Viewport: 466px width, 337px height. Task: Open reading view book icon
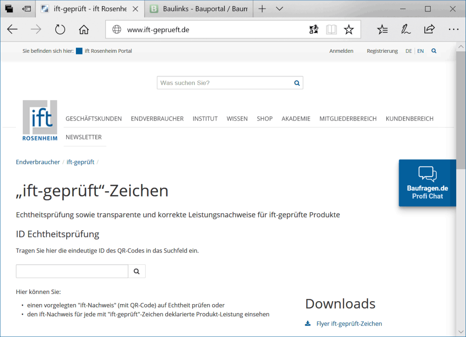click(x=331, y=29)
